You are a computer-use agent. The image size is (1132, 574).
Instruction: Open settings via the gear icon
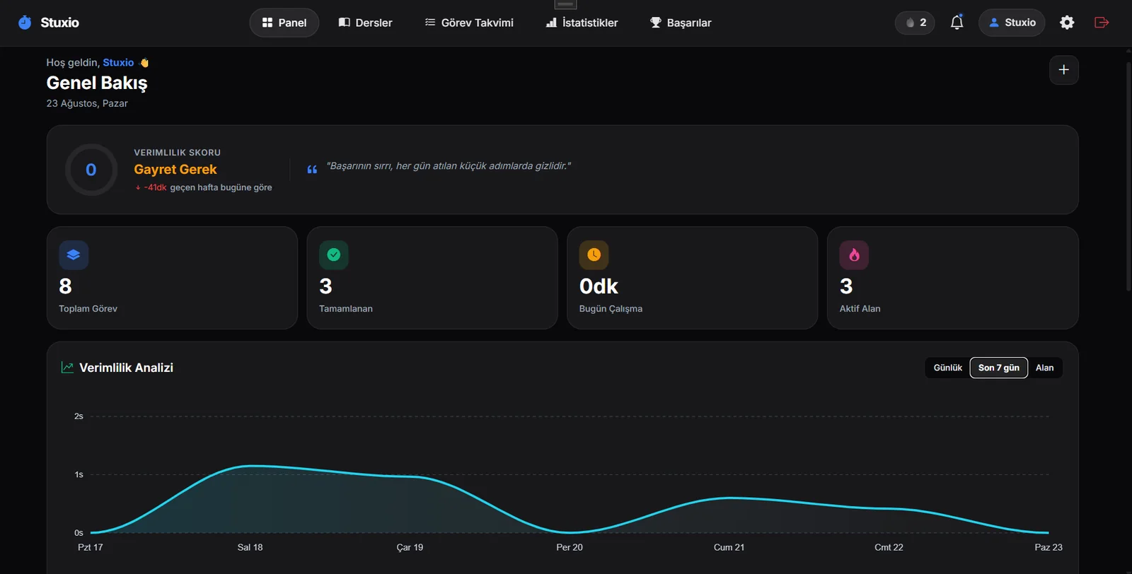[x=1067, y=23]
